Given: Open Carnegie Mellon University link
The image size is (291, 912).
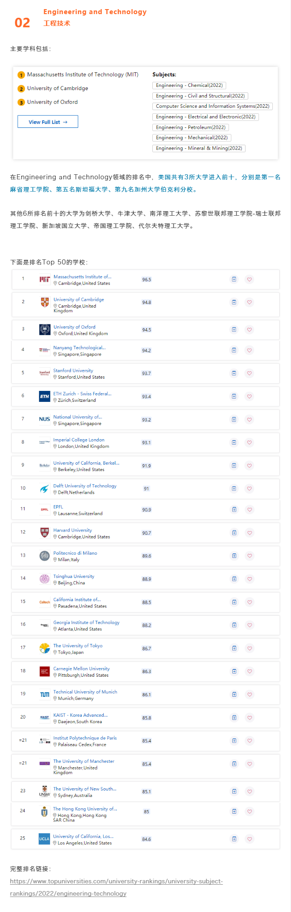Looking at the screenshot, I should [x=82, y=669].
